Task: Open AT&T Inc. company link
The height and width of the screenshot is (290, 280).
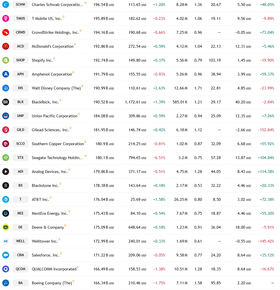Action: [40, 200]
